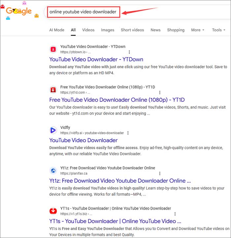Open three-dot menu for planifax.ca result

[x=160, y=173]
